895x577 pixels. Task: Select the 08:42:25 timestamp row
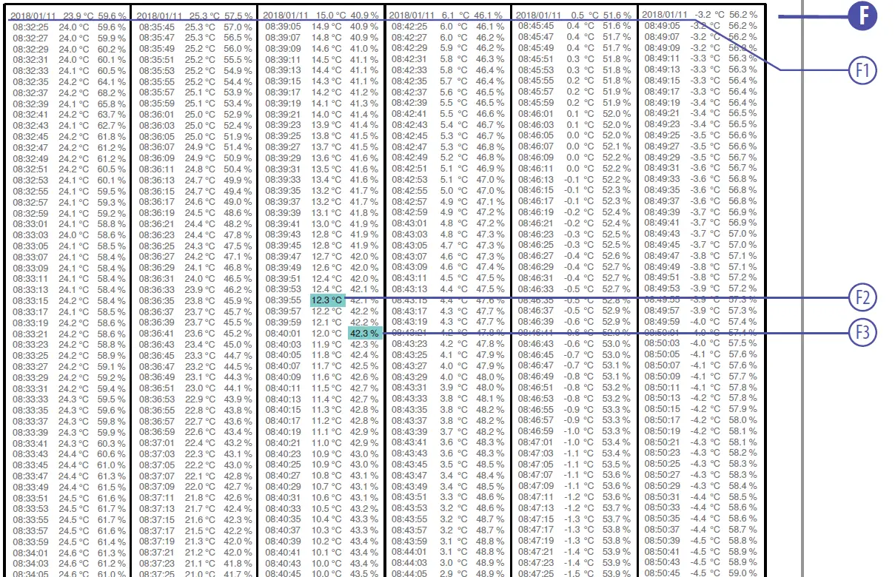[x=448, y=27]
